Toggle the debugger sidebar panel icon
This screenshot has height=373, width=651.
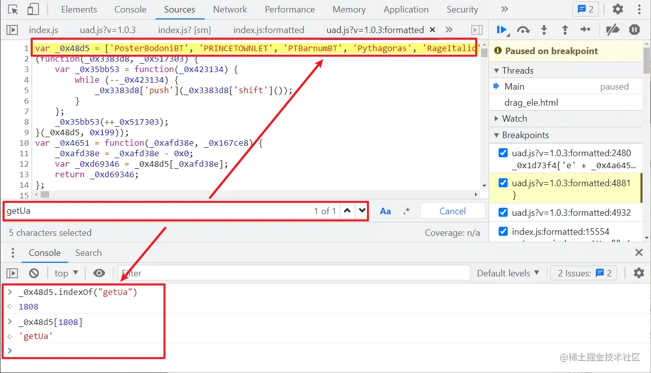pos(477,30)
